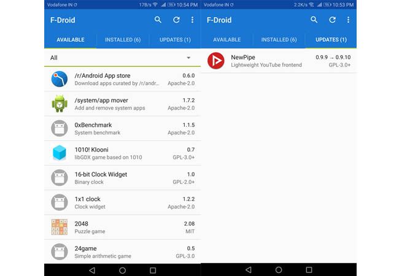Tap the search icon in the left F-Droid screen
Viewport: 399px width, 276px height.
(x=158, y=20)
